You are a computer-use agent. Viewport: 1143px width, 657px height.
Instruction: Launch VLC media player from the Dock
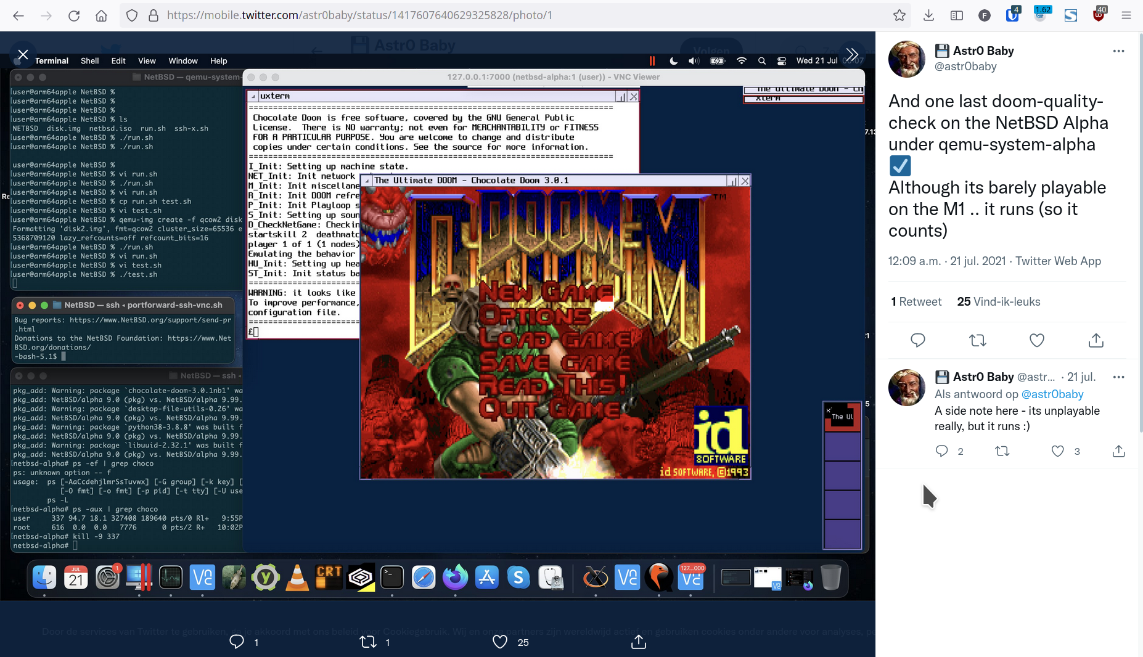[x=298, y=577]
